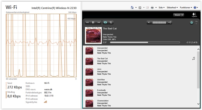Click the read mail icon
Viewport: 202px width, 110px height.
pos(147,8)
